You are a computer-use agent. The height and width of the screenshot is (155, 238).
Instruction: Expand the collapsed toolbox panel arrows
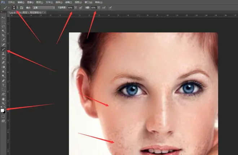1,12
